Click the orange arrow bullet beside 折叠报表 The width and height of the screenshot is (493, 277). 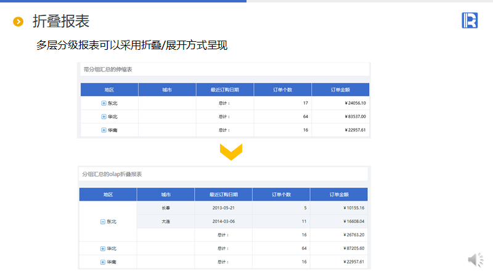click(x=18, y=22)
